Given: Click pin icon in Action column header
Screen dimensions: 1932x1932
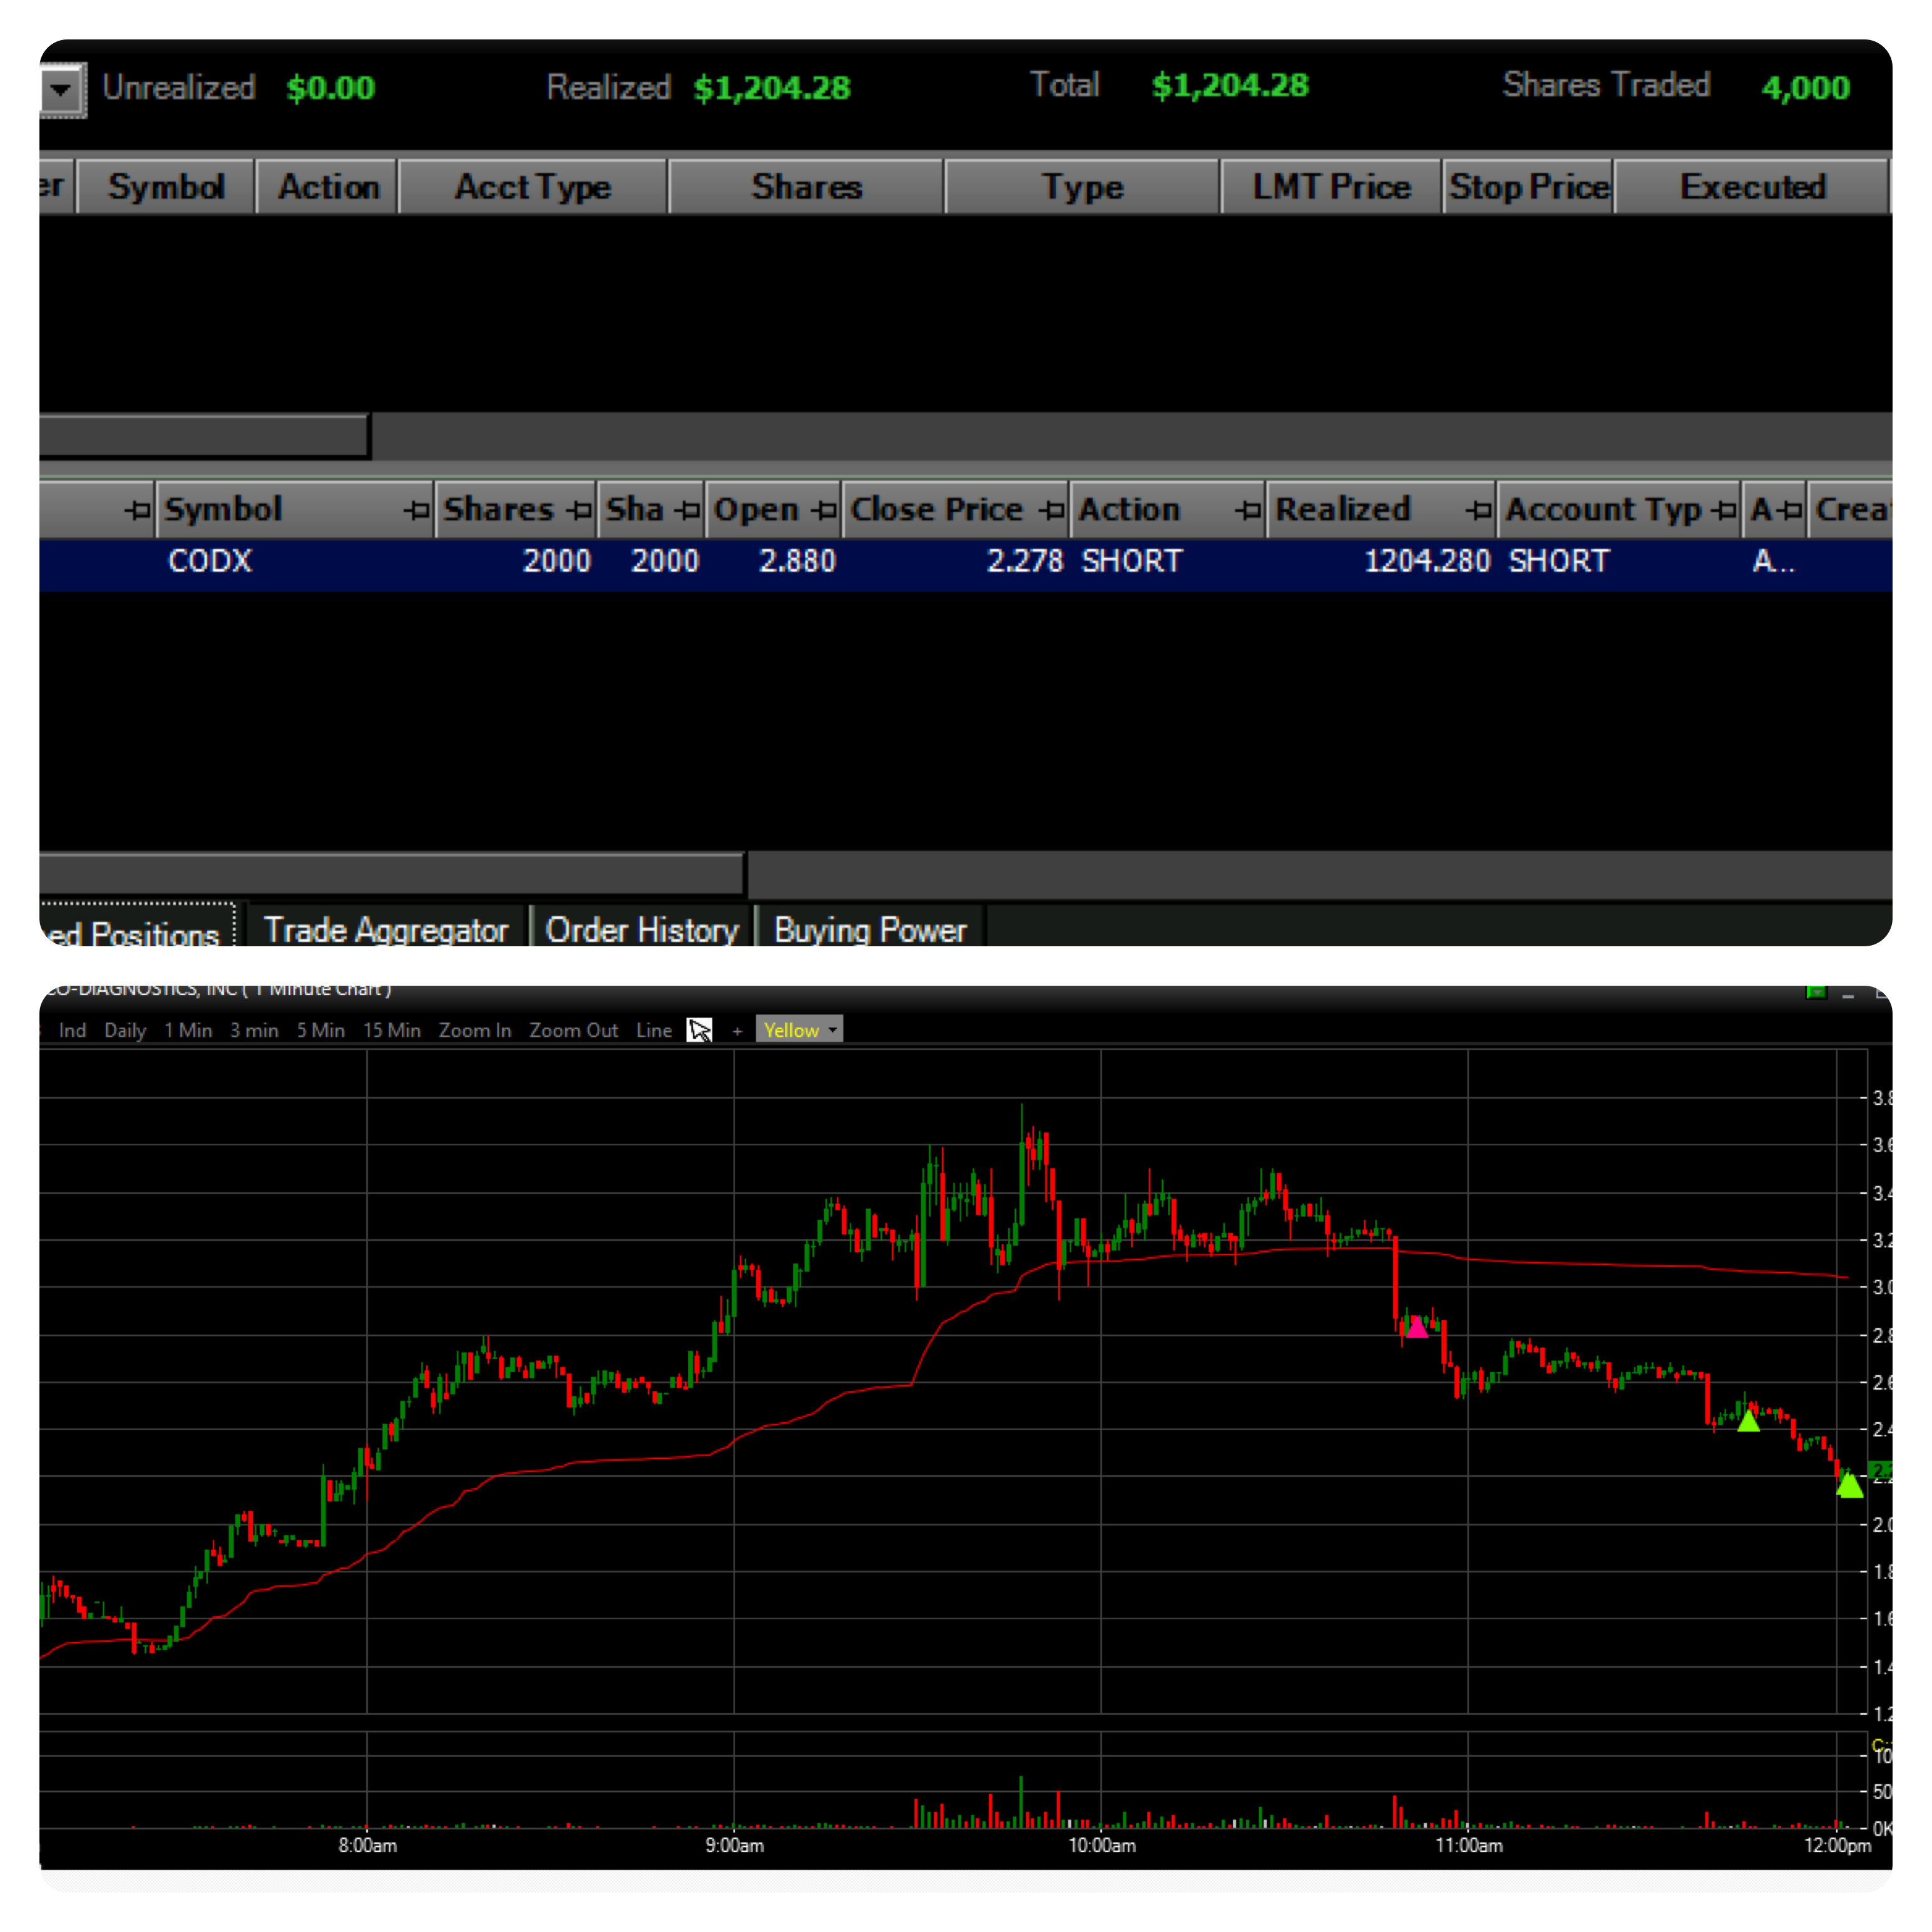Looking at the screenshot, I should click(1247, 510).
